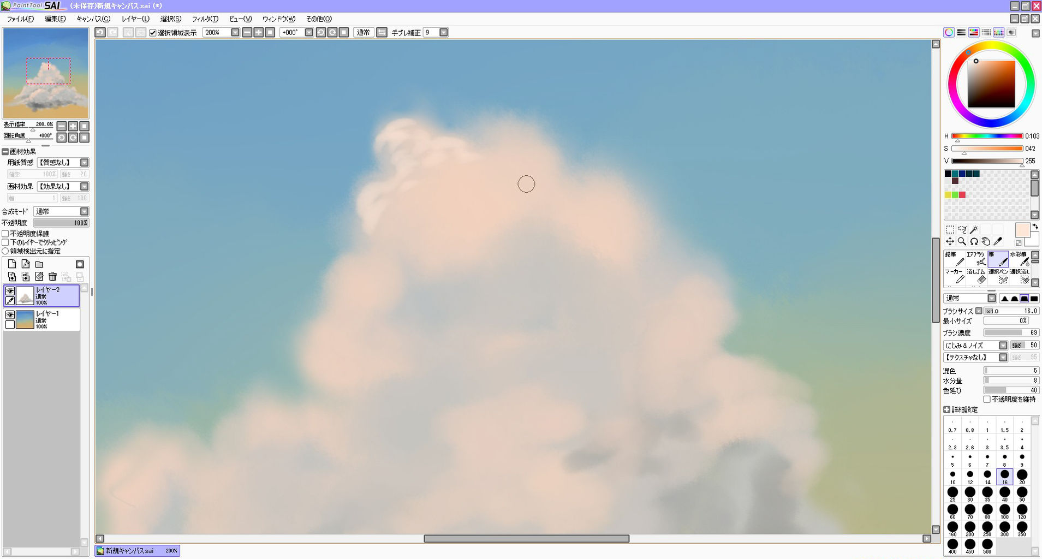
Task: Hide レイヤー1 with its eye icon
Action: [x=10, y=315]
